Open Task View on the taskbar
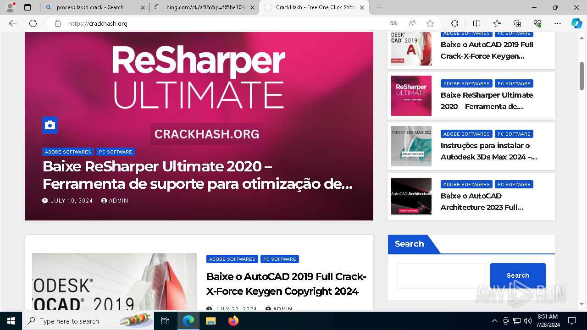Image resolution: width=587 pixels, height=330 pixels. (x=165, y=321)
